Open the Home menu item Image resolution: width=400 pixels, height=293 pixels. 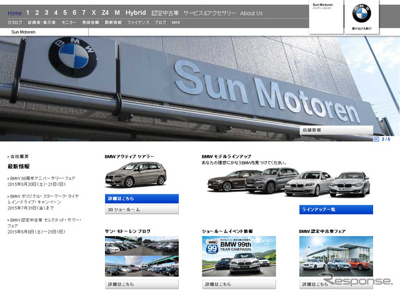pyautogui.click(x=14, y=13)
